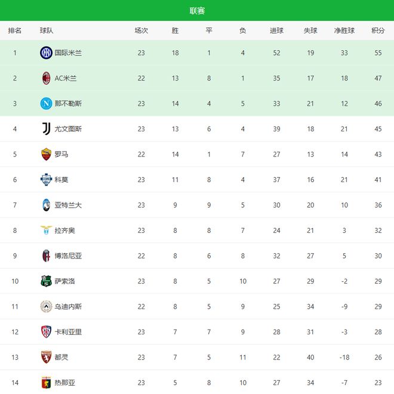
Task: Open the 联赛 tab in green header
Action: tap(197, 11)
